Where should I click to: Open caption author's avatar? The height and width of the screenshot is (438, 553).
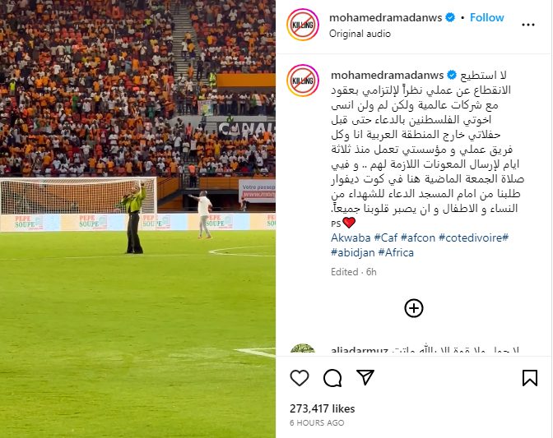[x=303, y=81]
